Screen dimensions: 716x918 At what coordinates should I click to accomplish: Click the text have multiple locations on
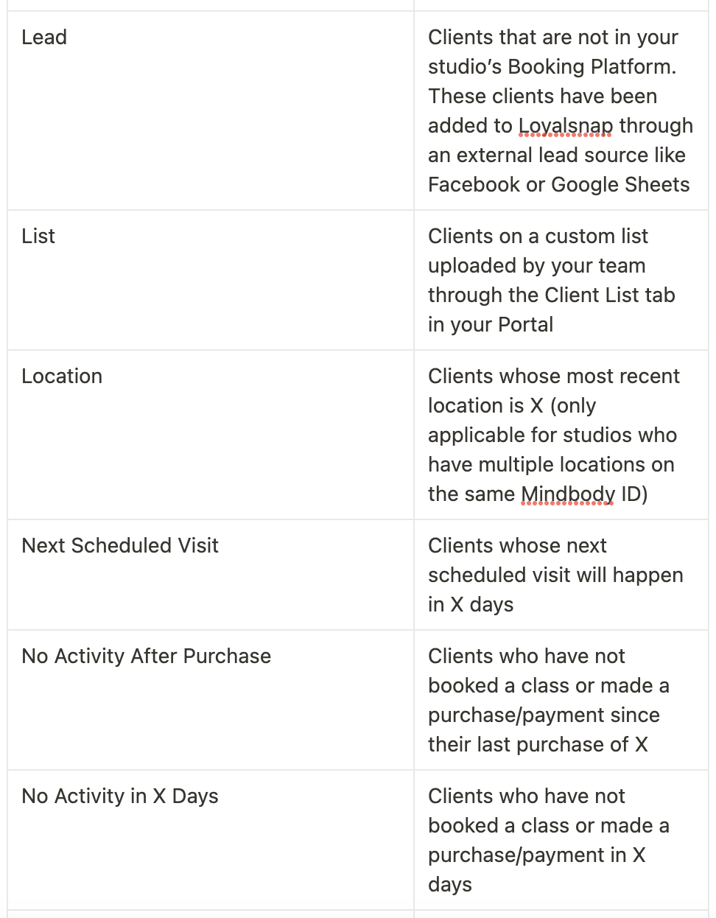551,464
